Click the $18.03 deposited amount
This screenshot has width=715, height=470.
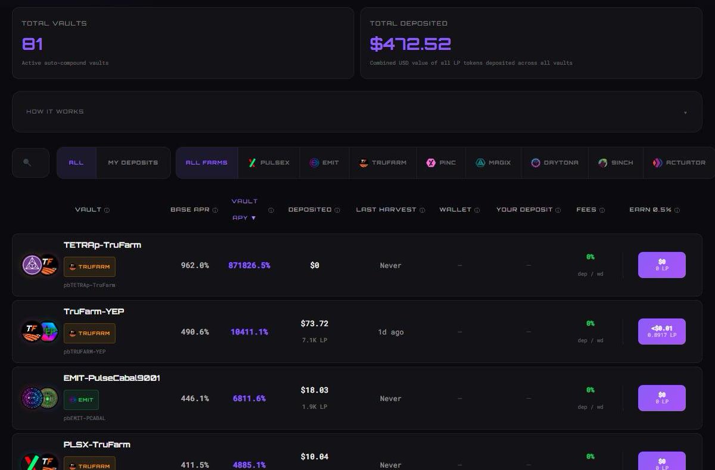point(315,390)
